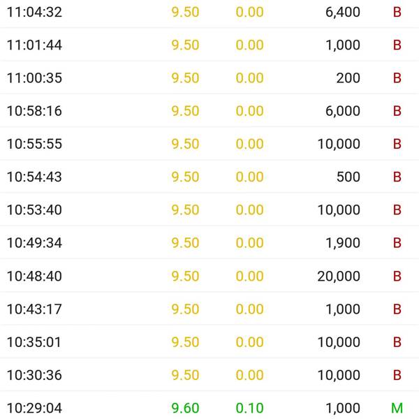The width and height of the screenshot is (419, 419).
Task: Select the green 9.60 price
Action: pos(185,408)
